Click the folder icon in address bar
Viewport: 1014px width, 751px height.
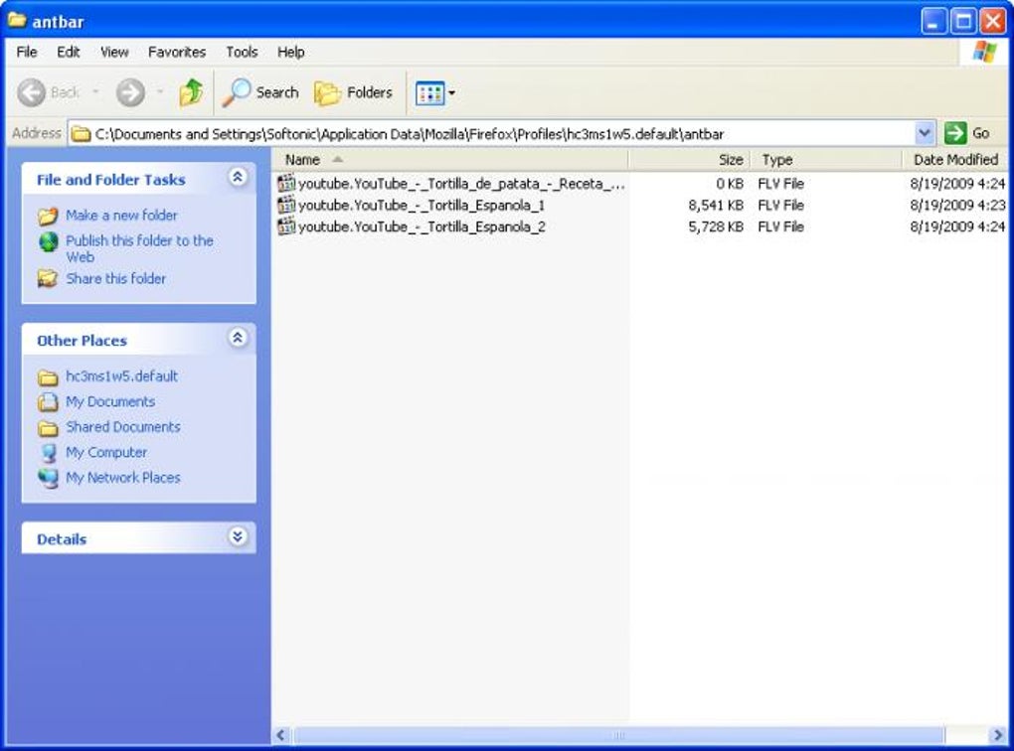tap(81, 134)
